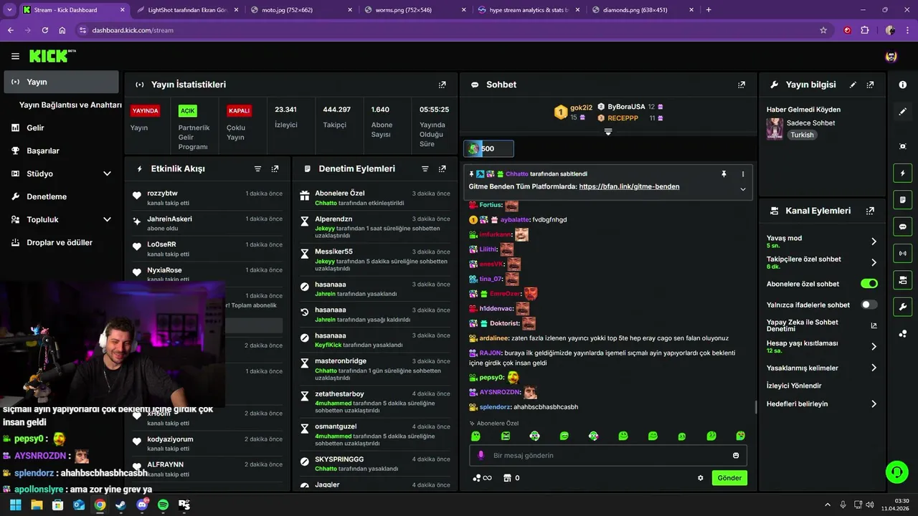Click the user avatar at top right
This screenshot has width=918, height=516.
coord(891,56)
